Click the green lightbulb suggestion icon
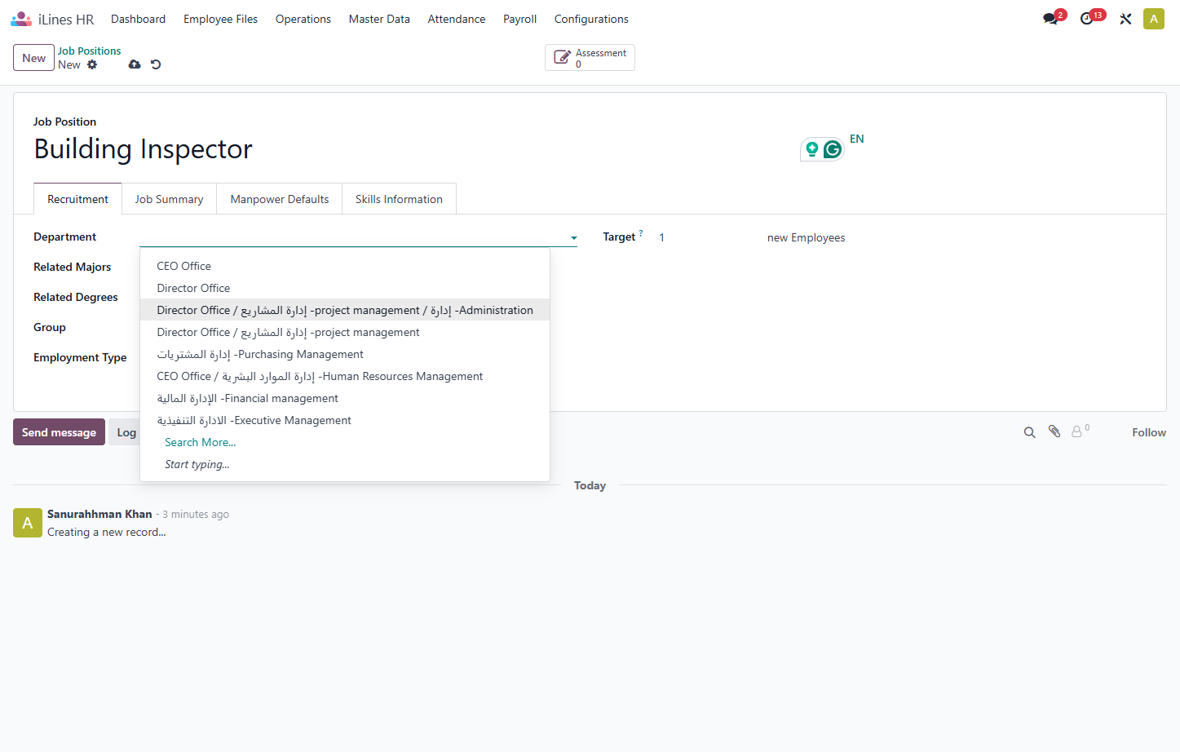1180x752 pixels. click(x=812, y=149)
